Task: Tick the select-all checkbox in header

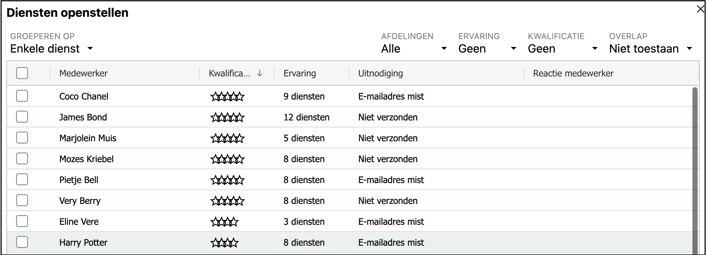Action: [x=22, y=73]
